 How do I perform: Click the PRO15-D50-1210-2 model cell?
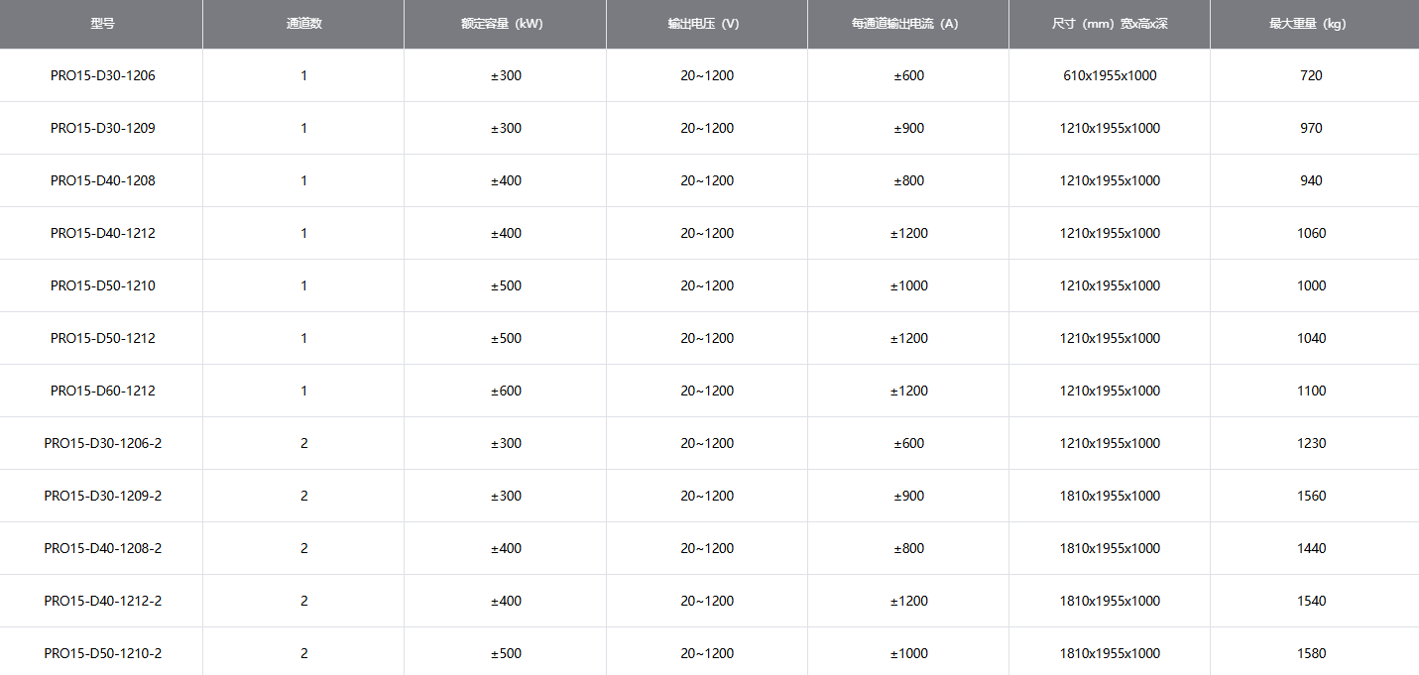pos(102,653)
